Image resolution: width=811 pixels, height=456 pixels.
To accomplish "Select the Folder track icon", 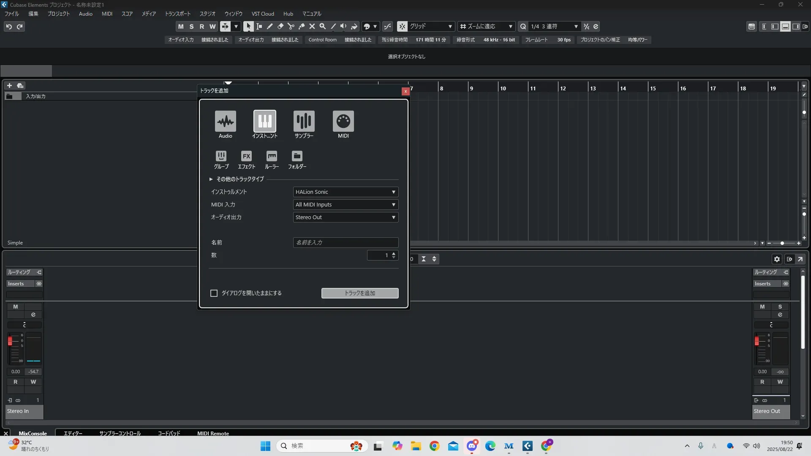I will (x=297, y=156).
